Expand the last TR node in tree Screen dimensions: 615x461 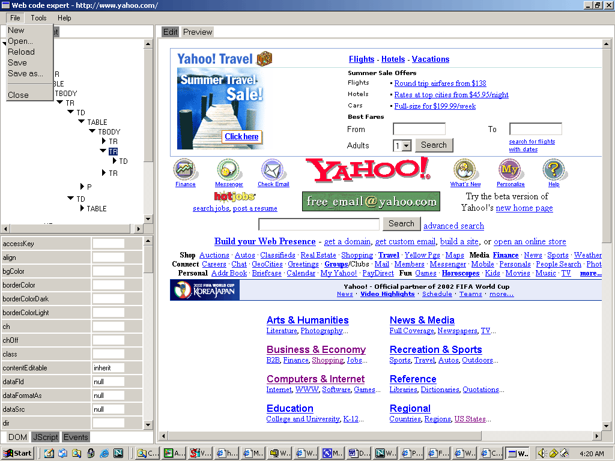point(103,172)
